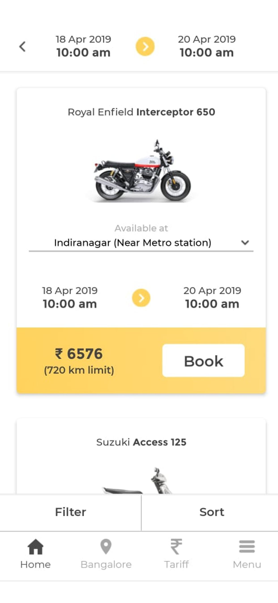
Task: Tap the yellow arrow in Interceptor card
Action: click(x=141, y=298)
